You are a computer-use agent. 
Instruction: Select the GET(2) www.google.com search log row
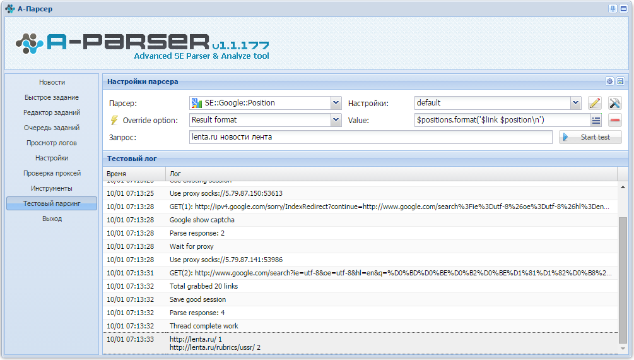point(360,273)
